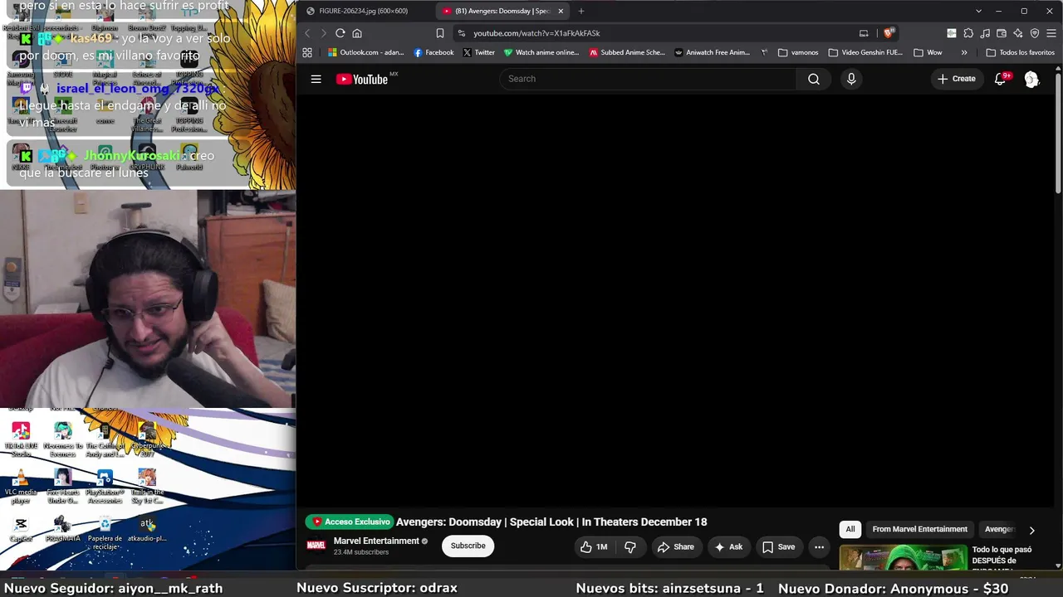Click the browser forward arrow
Viewport: 1063px width, 597px height.
(x=324, y=33)
